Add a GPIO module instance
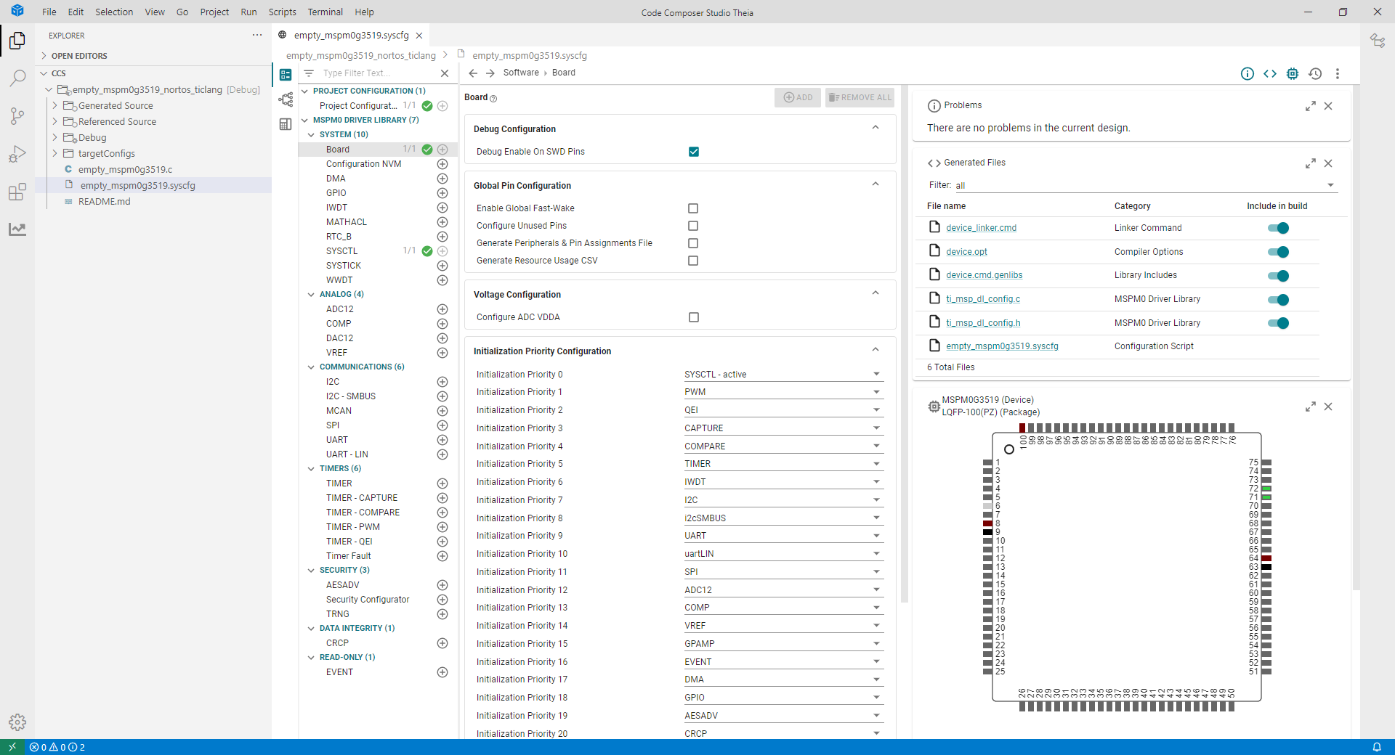The width and height of the screenshot is (1395, 755). coord(442,193)
